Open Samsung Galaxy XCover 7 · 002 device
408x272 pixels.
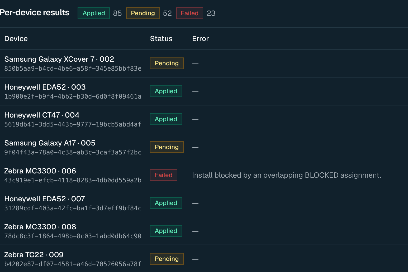[x=59, y=59]
